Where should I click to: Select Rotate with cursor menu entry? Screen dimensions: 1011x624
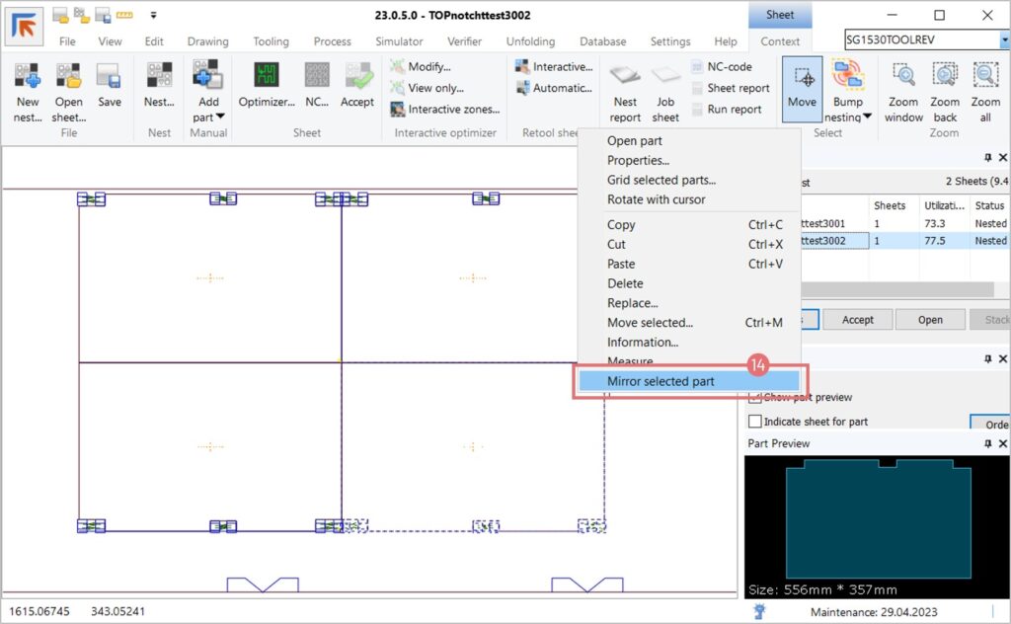pyautogui.click(x=656, y=199)
